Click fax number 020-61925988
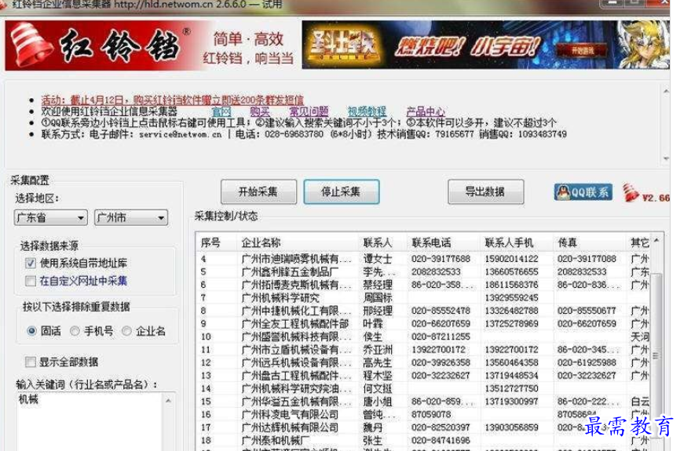This screenshot has height=451, width=680. coord(587,362)
